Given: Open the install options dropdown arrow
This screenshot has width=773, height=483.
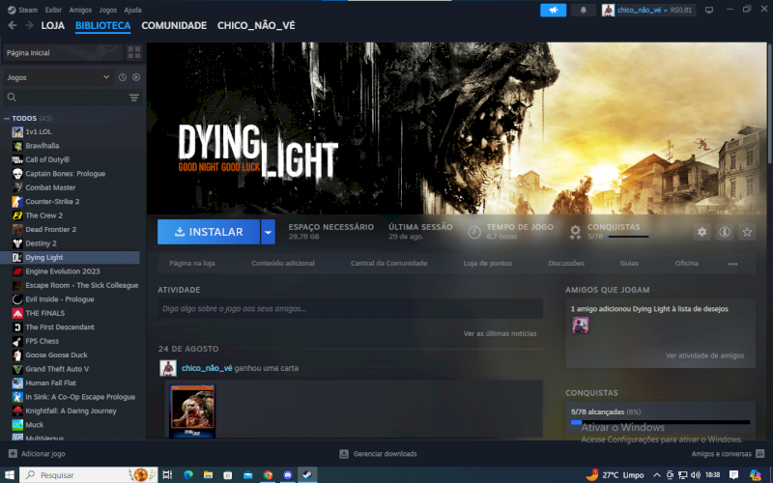Looking at the screenshot, I should (x=268, y=232).
